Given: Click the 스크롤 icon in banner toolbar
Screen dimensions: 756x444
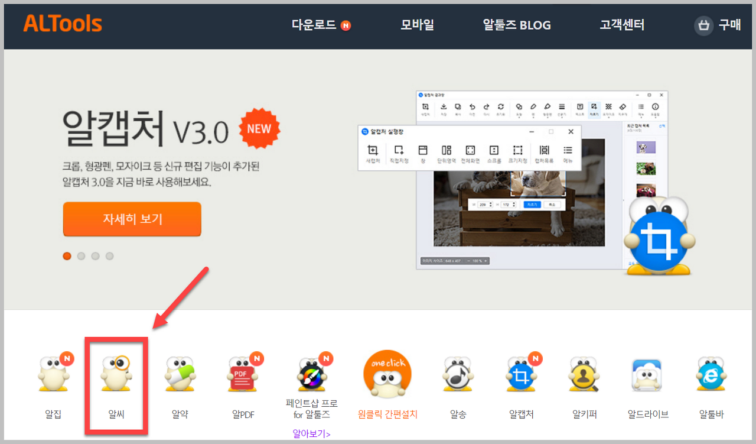Looking at the screenshot, I should click(494, 154).
